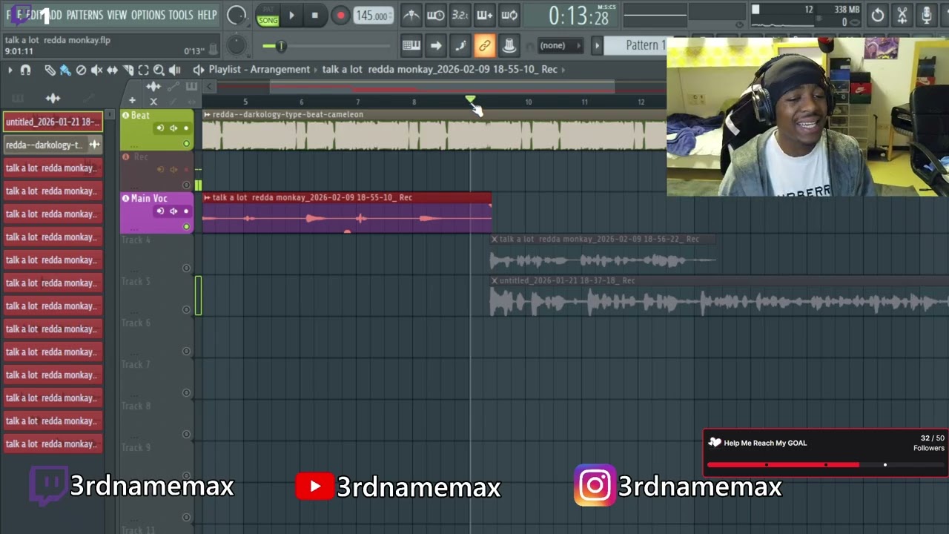Click the arrow left of Pattern 1
This screenshot has height=534, width=949.
597,46
